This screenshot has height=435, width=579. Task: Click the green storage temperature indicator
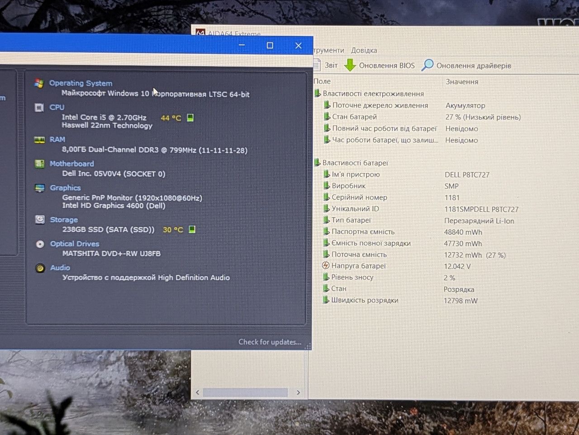tap(192, 229)
